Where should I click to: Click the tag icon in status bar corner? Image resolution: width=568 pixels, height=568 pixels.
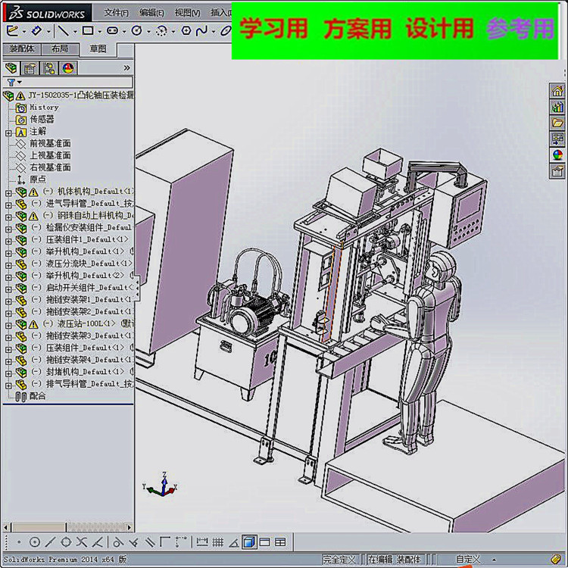point(557,559)
